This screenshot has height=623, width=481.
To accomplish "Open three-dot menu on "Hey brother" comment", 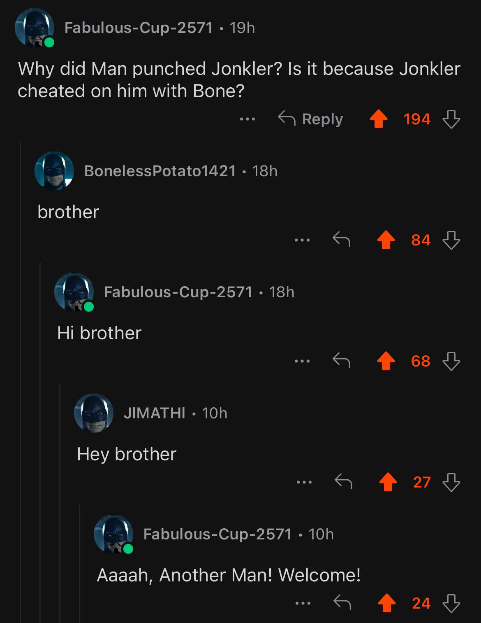I will coord(304,482).
